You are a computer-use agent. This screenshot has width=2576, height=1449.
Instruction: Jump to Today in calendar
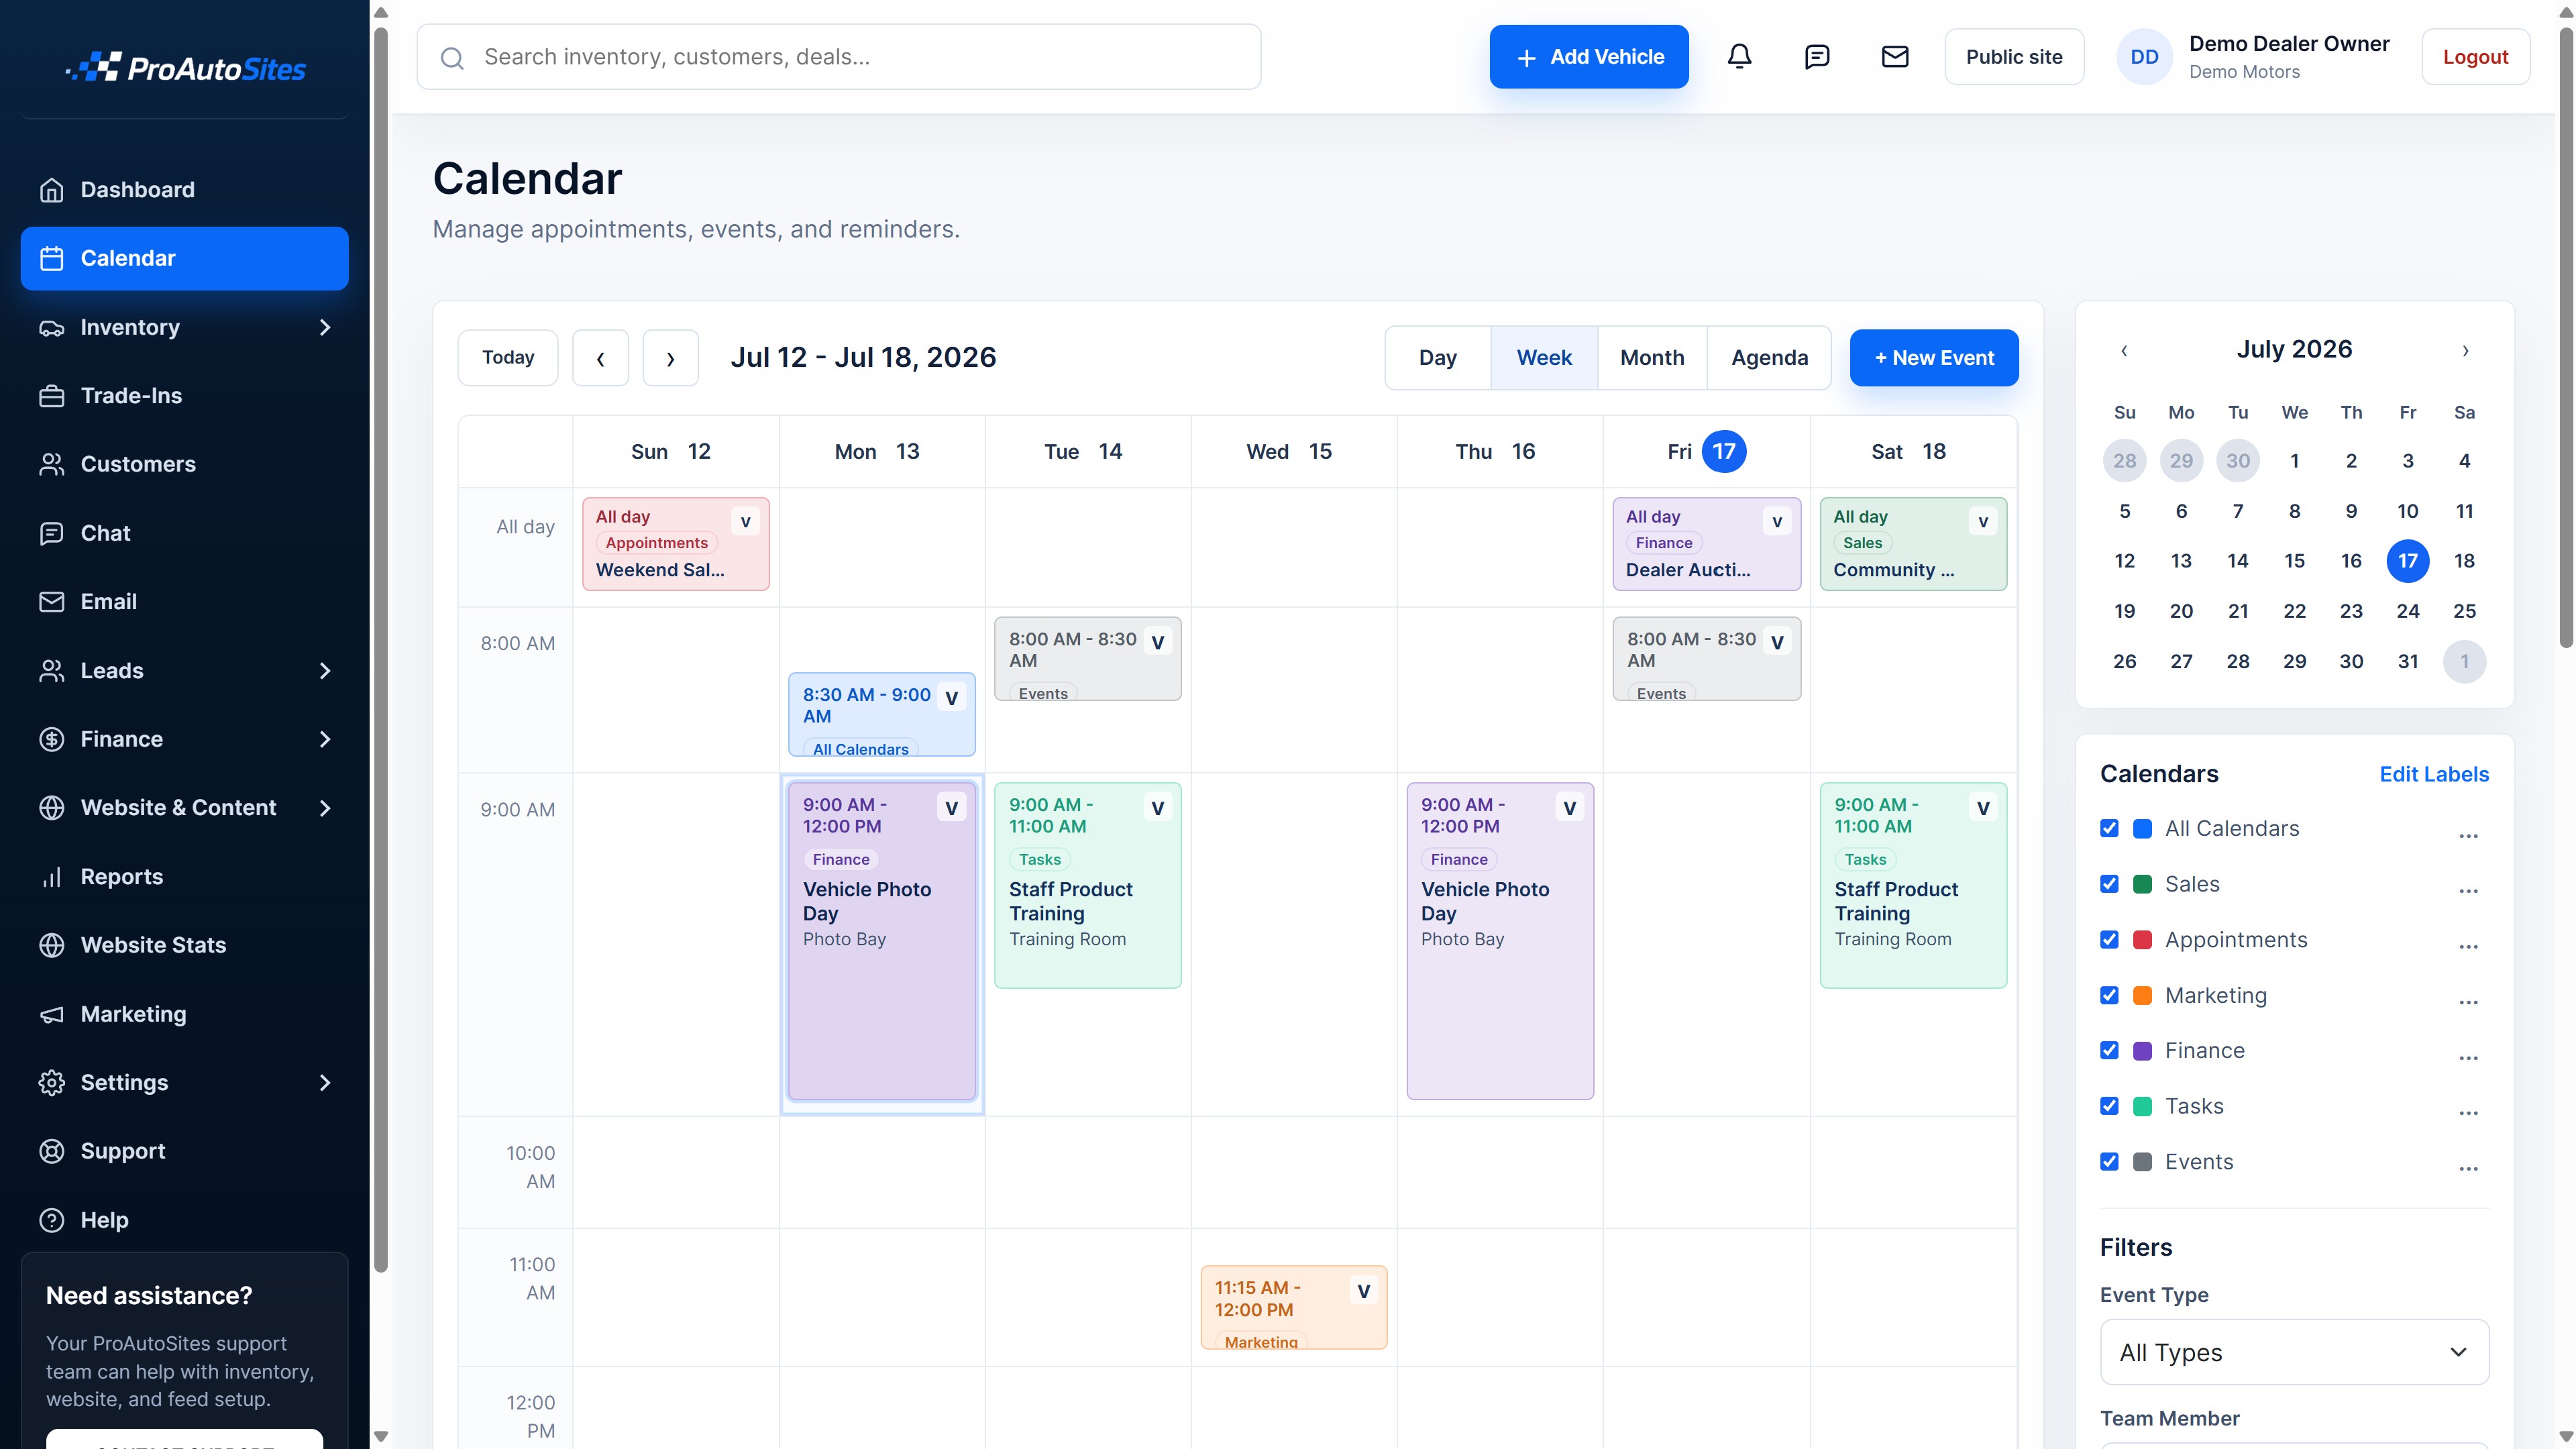click(508, 358)
